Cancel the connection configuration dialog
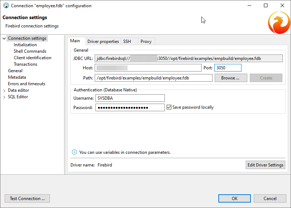The image size is (291, 208). (270, 198)
